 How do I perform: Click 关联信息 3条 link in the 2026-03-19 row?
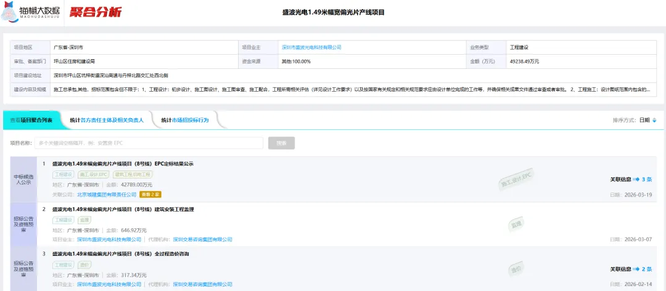631,179
